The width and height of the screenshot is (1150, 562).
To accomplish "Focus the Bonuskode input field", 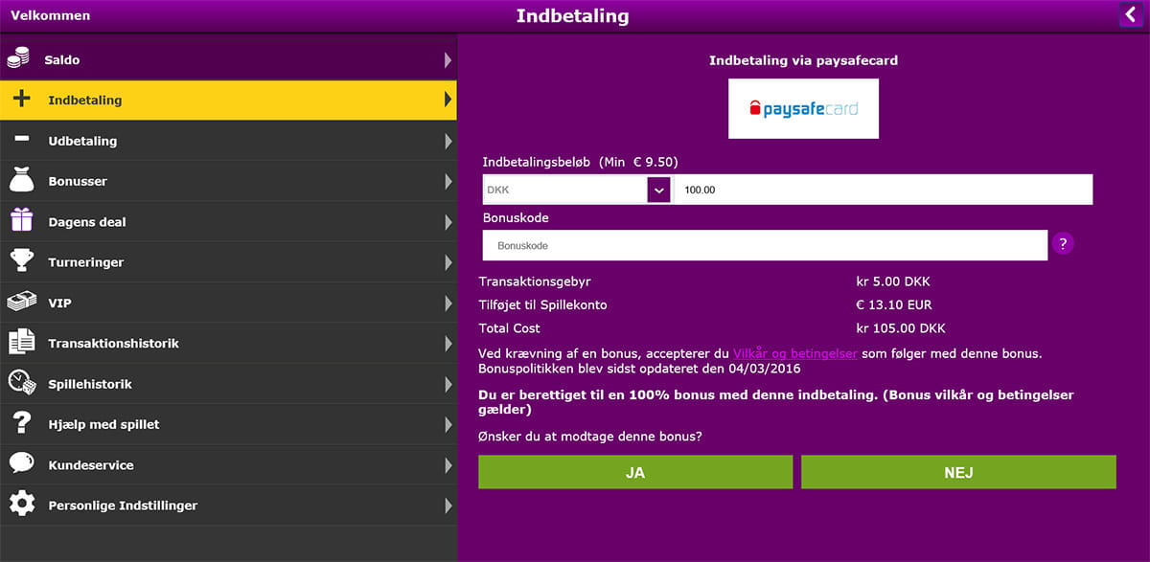I will click(765, 245).
